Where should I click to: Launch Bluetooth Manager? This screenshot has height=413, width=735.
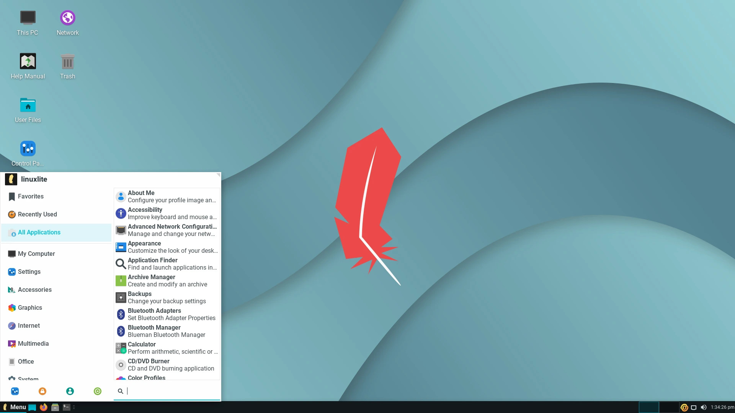[x=167, y=331]
